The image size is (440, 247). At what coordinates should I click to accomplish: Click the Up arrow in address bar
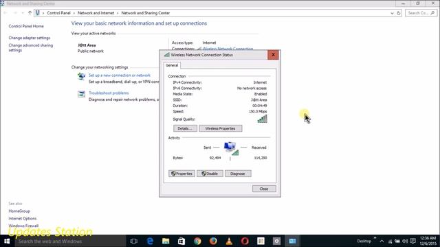tap(30, 13)
